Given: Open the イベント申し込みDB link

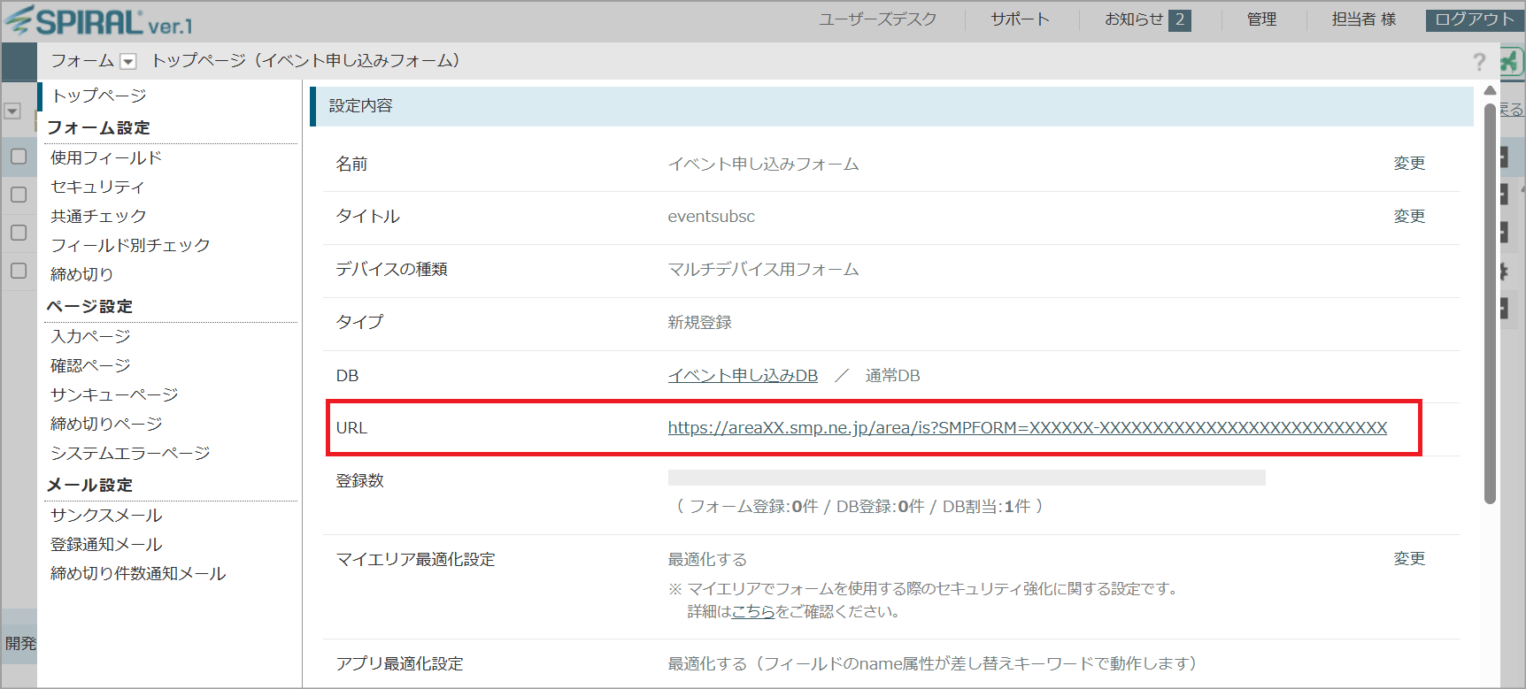Looking at the screenshot, I should click(x=743, y=376).
